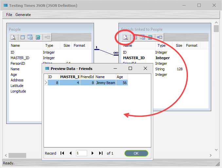
Task: Click ID column header in preview grid
Action: click(x=53, y=77)
